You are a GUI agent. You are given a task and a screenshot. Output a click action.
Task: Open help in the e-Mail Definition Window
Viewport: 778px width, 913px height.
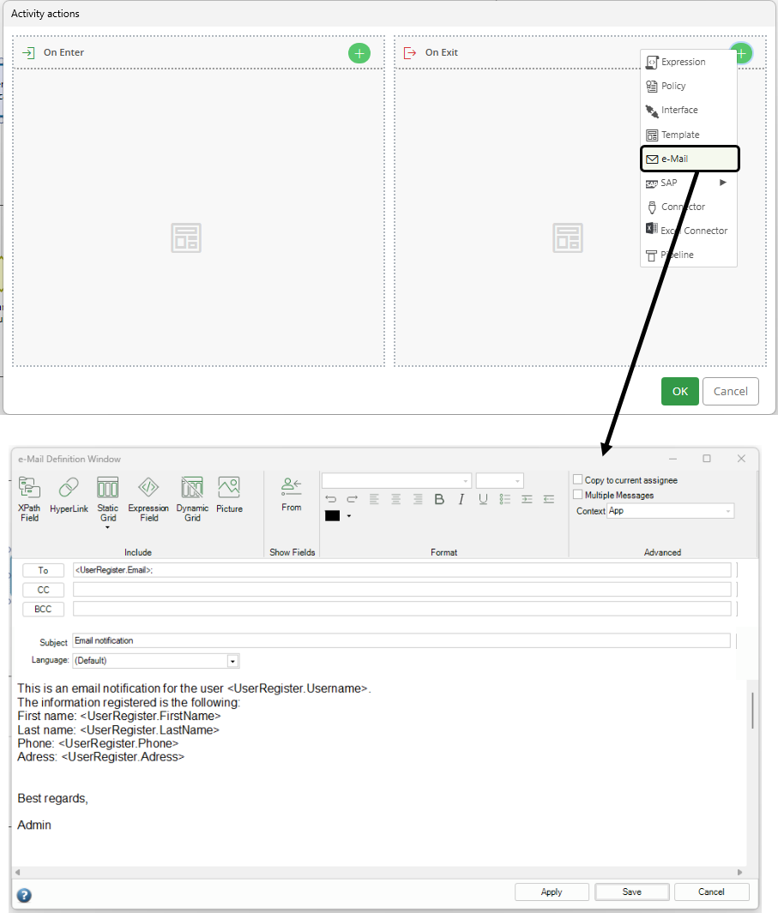[24, 895]
